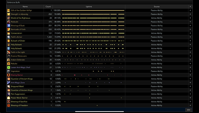Click the Gift of the Golden Val'kyr uptime bar
The width and height of the screenshot is (199, 113).
click(x=93, y=10)
